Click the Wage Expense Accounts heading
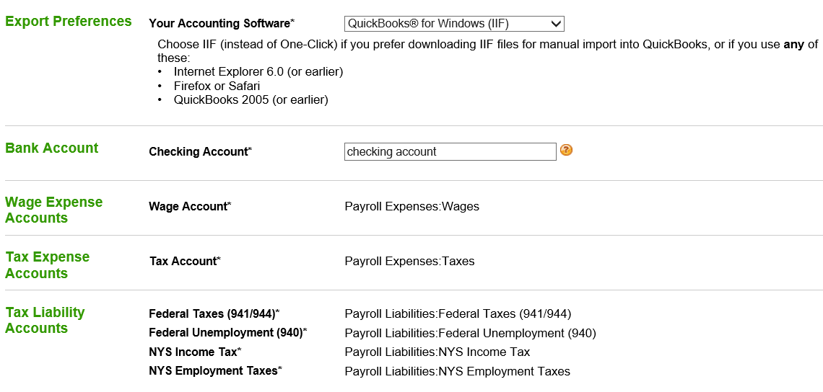823x392 pixels. pyautogui.click(x=53, y=210)
